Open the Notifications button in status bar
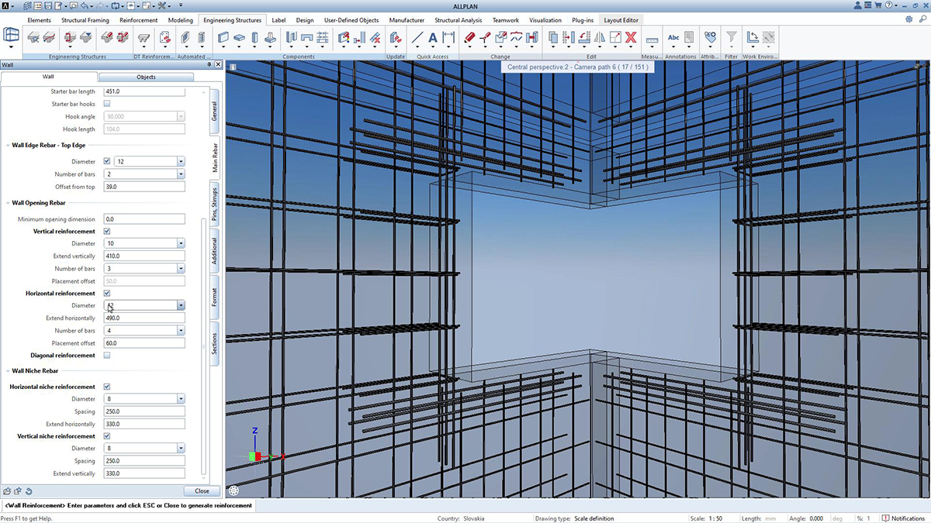The width and height of the screenshot is (931, 523). pyautogui.click(x=904, y=518)
